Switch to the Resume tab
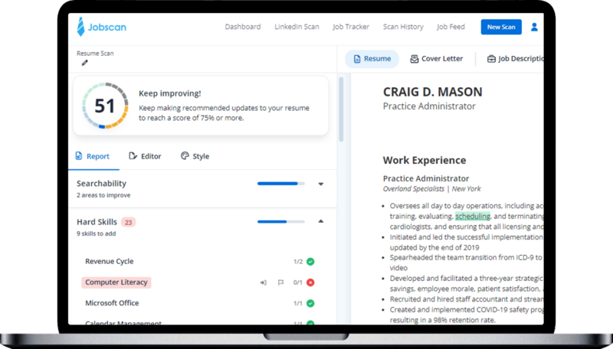 [x=372, y=59]
